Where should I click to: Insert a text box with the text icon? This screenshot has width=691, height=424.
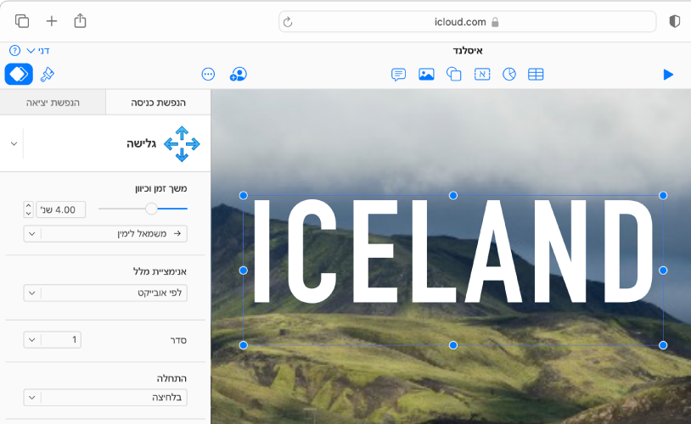pos(482,75)
